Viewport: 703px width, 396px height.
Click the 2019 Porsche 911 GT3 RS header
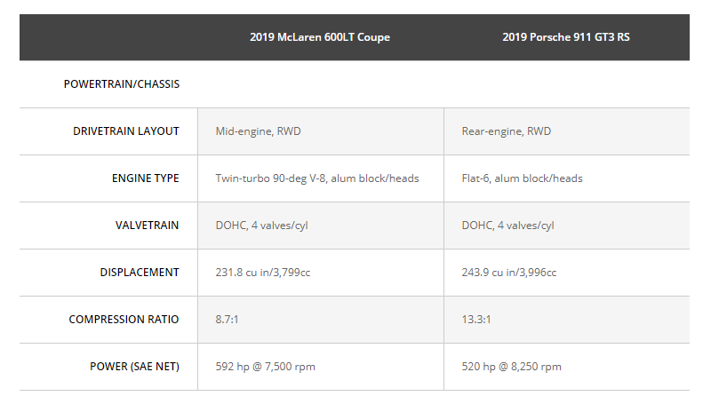click(x=566, y=37)
